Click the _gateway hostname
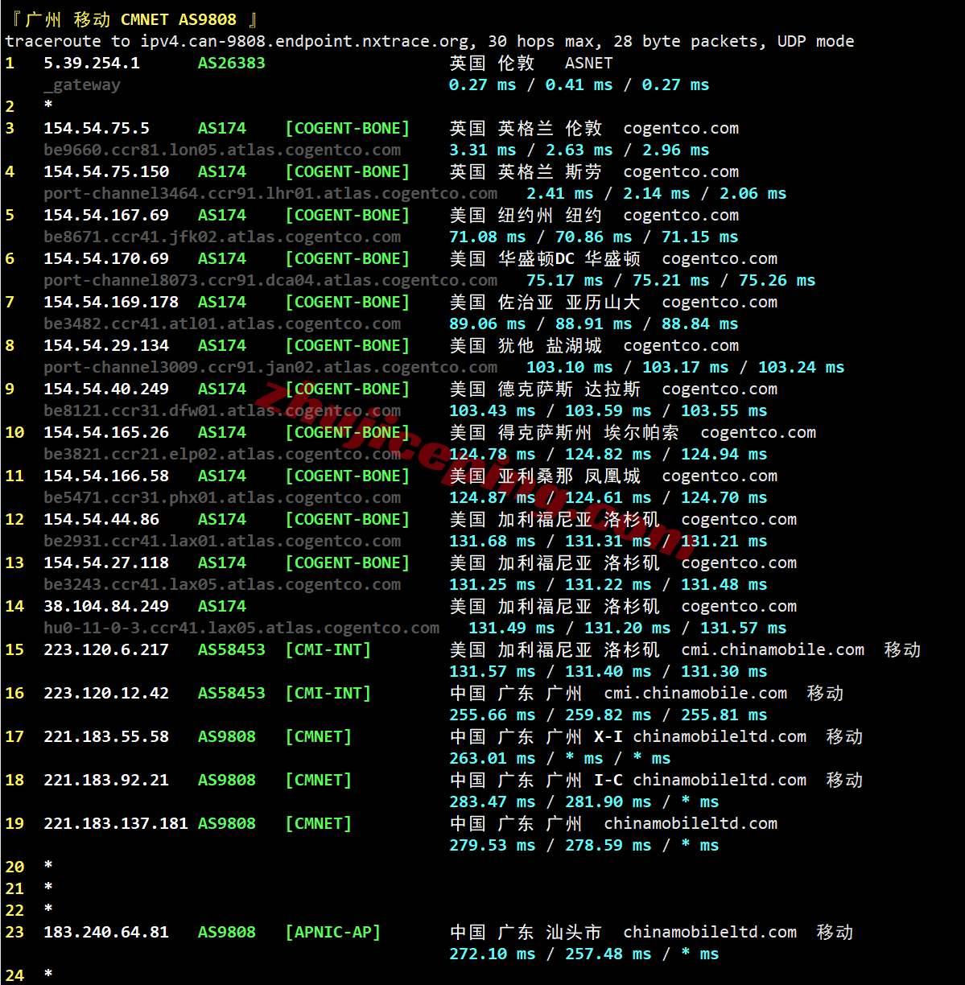The height and width of the screenshot is (985, 965). [x=82, y=85]
